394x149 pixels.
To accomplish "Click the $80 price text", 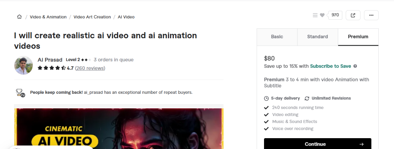I will point(269,59).
